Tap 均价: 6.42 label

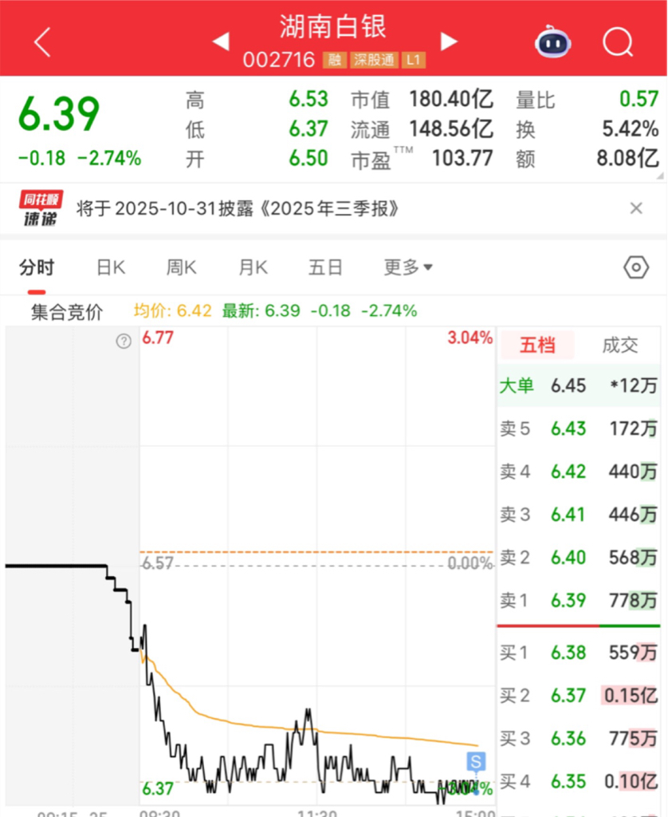[x=173, y=311]
